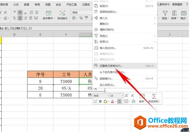The width and height of the screenshot is (190, 132).
Task: Click justify alignment icon in ribbon
Action: tap(31, 18)
